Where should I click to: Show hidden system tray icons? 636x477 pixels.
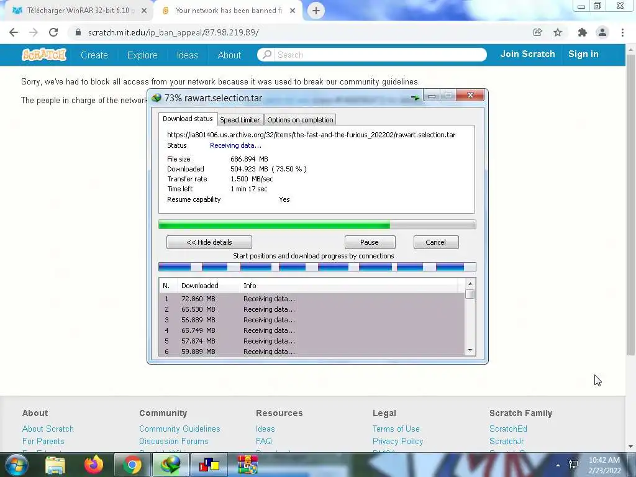tap(558, 465)
